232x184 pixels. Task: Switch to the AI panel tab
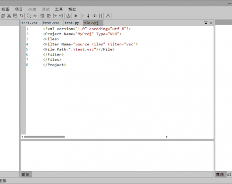(229, 174)
